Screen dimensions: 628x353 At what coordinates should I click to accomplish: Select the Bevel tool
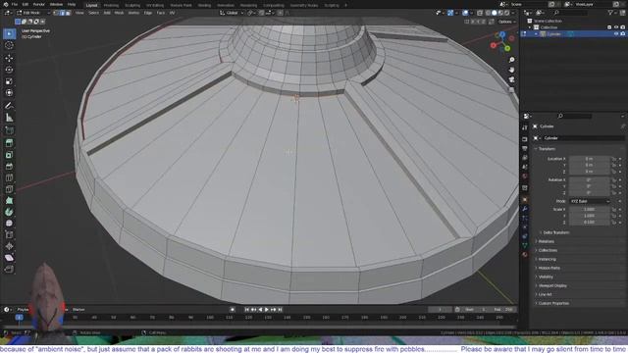point(9,167)
